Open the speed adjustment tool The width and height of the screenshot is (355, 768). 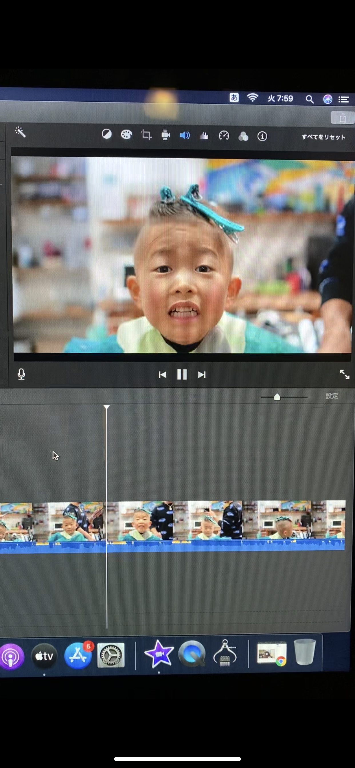(224, 136)
